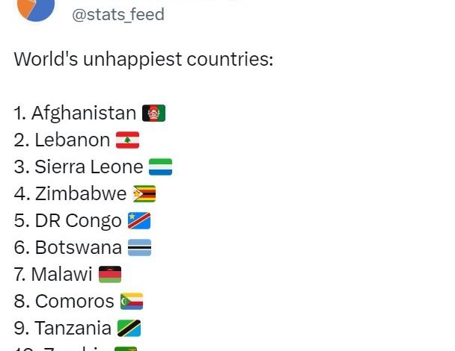Click the Afghanistan flag emoji
Screen dimensions: 455x351
tap(153, 113)
